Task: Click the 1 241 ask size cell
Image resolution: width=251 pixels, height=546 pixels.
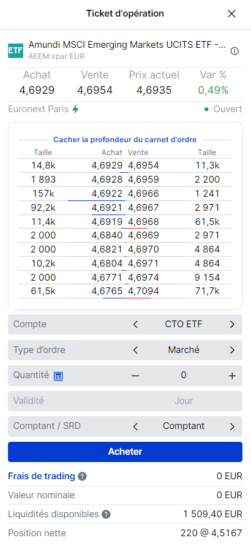Action: point(207,194)
